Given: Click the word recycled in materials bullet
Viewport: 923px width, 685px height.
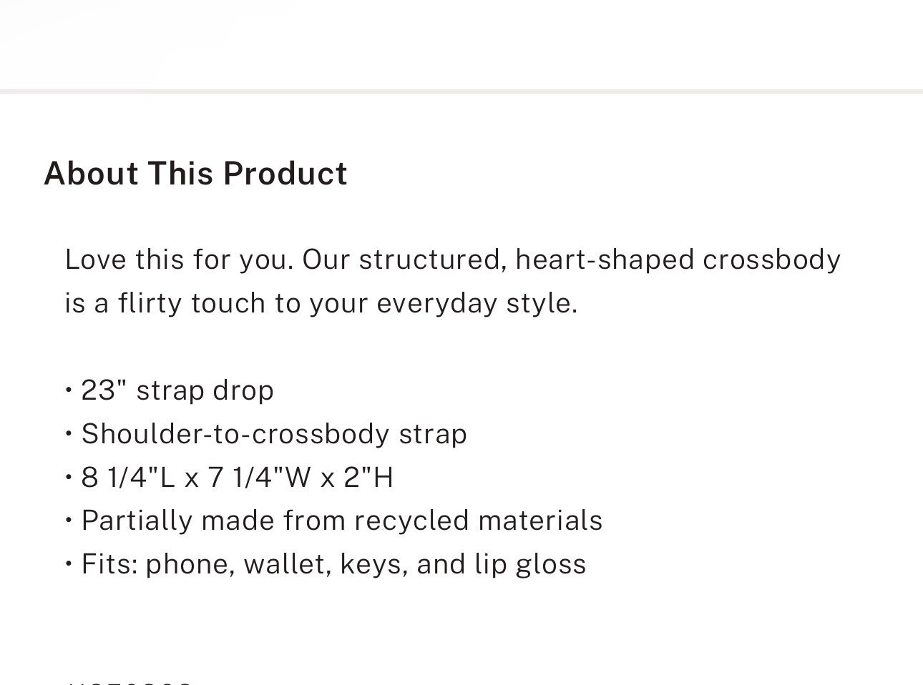Looking at the screenshot, I should click(411, 521).
